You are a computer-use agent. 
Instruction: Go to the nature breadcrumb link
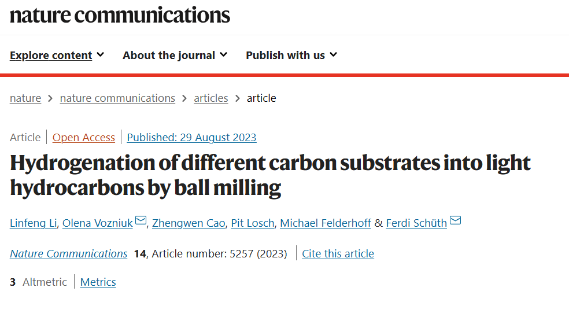tap(25, 98)
